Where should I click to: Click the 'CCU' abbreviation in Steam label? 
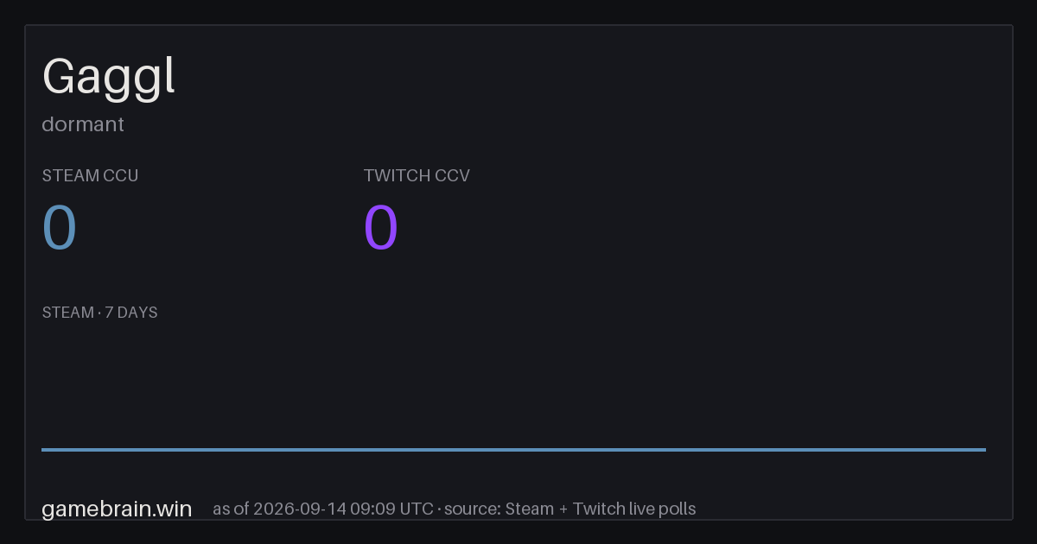pyautogui.click(x=121, y=175)
